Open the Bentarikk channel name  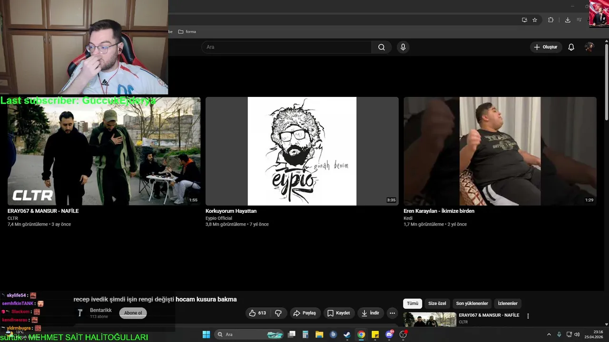pyautogui.click(x=101, y=310)
